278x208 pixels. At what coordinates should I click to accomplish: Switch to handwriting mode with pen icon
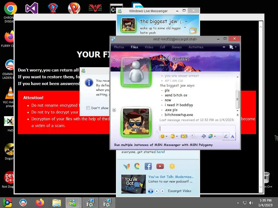pos(226,136)
